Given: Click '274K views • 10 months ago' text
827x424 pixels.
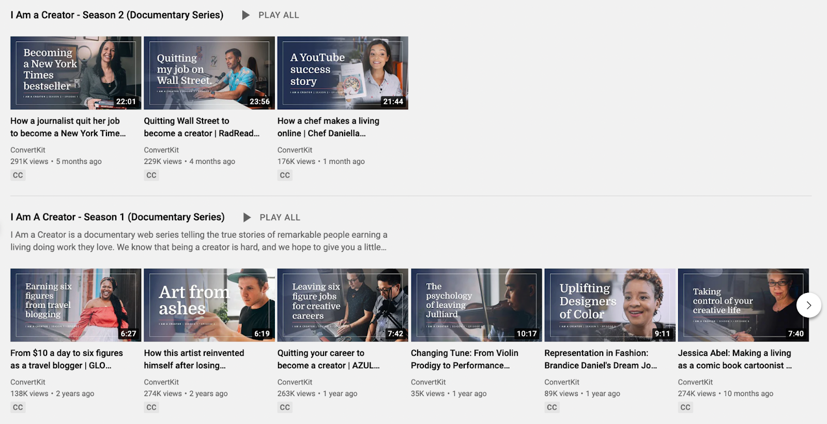Looking at the screenshot, I should (726, 394).
